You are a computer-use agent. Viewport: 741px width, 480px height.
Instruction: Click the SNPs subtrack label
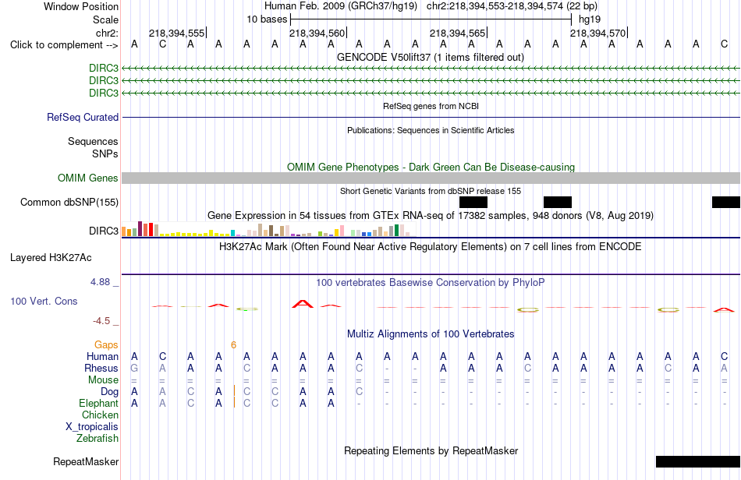pyautogui.click(x=105, y=154)
